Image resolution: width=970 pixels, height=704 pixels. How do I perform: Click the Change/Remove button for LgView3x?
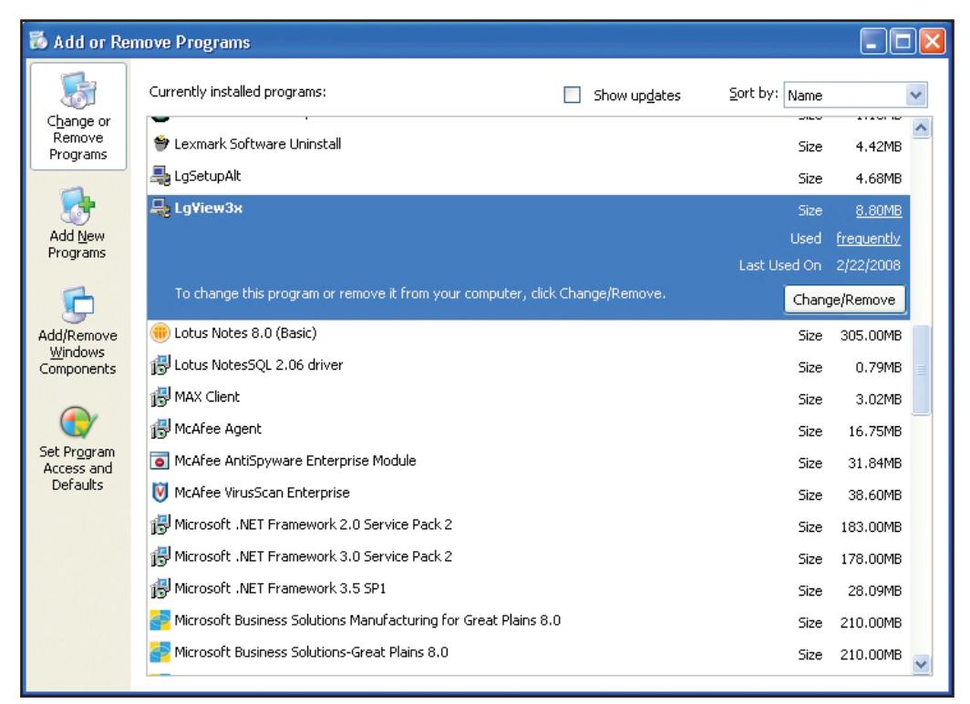(844, 300)
